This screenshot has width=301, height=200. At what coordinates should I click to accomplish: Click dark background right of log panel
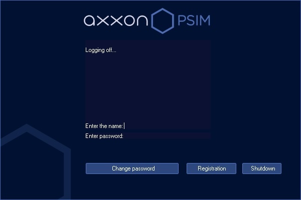click(x=255, y=86)
